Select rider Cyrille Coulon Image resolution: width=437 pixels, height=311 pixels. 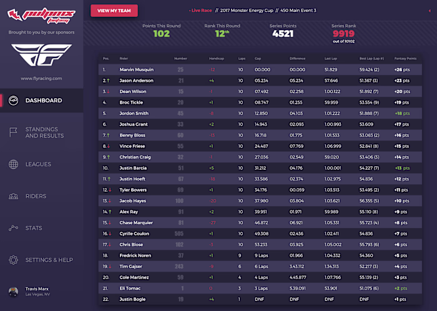click(x=134, y=234)
